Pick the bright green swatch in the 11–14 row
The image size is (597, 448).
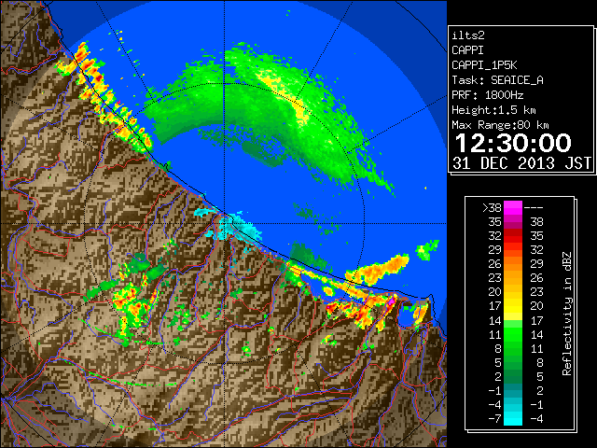pyautogui.click(x=513, y=334)
